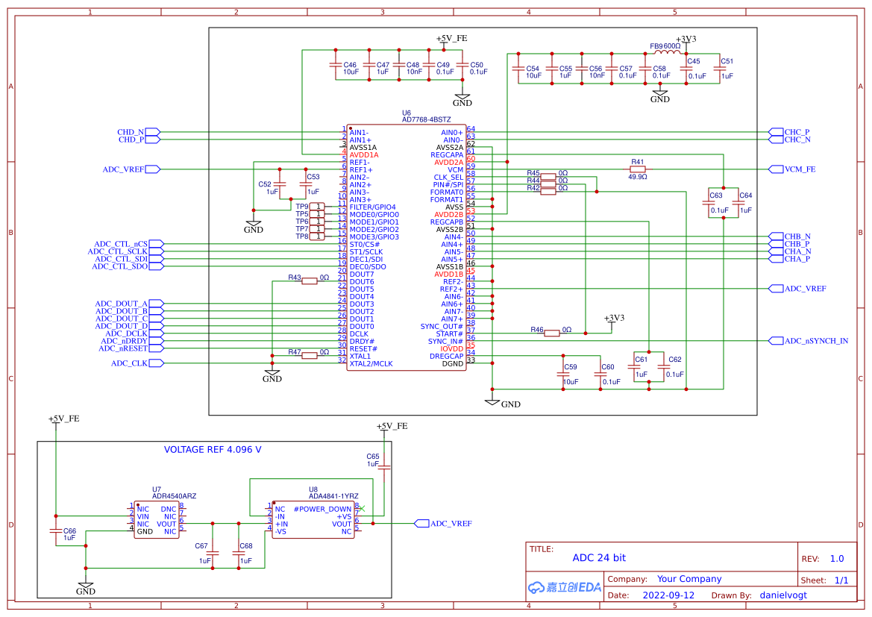Select the CHD_N net port
The height and width of the screenshot is (617, 872).
151,132
